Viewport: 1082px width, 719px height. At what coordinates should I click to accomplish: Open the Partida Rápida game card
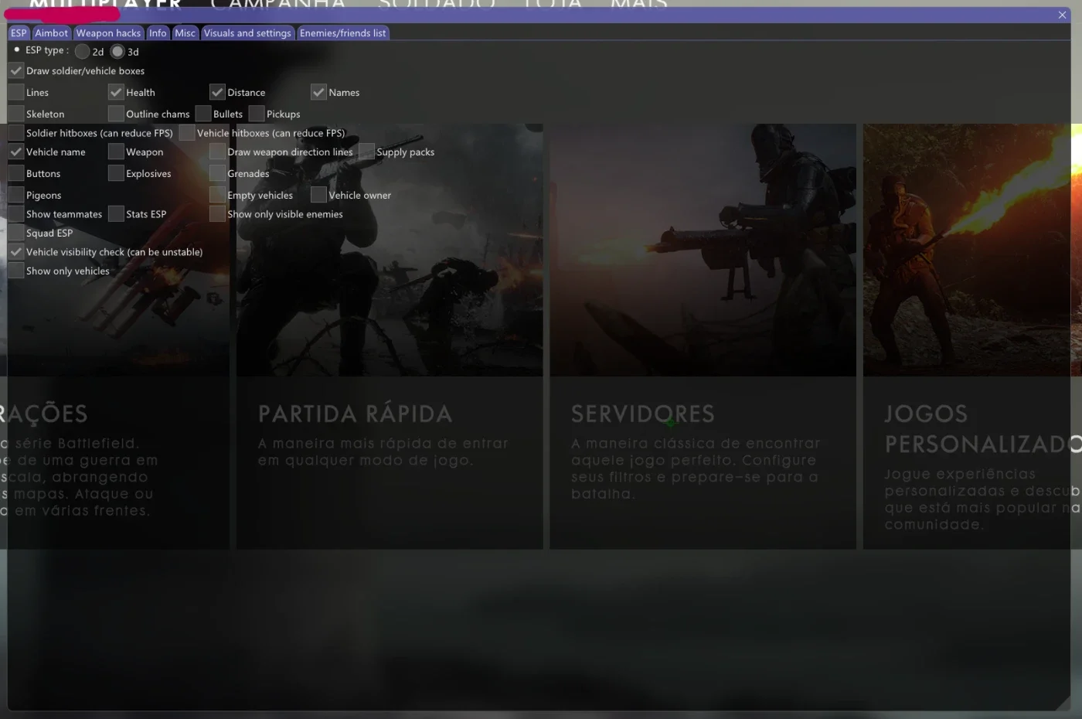click(x=390, y=336)
